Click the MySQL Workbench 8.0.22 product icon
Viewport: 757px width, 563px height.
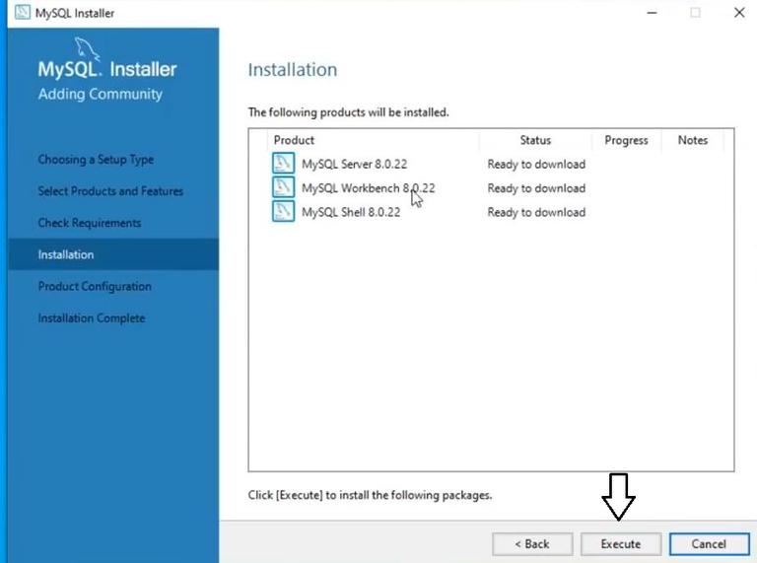284,187
